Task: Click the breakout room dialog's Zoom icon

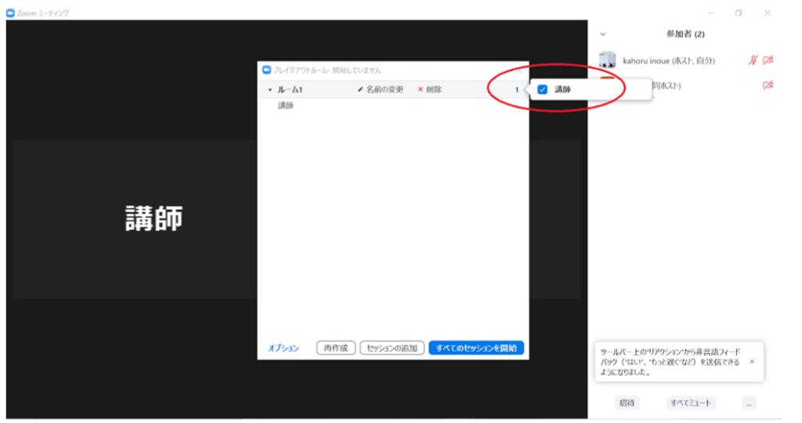Action: point(266,70)
